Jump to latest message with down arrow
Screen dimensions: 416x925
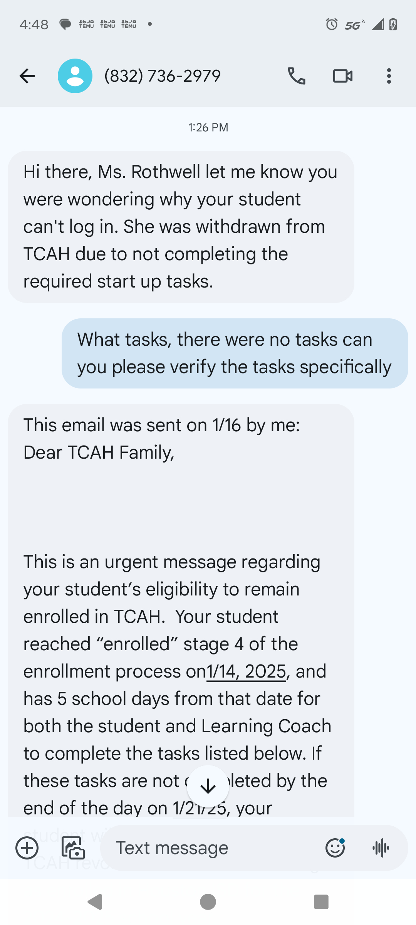208,786
